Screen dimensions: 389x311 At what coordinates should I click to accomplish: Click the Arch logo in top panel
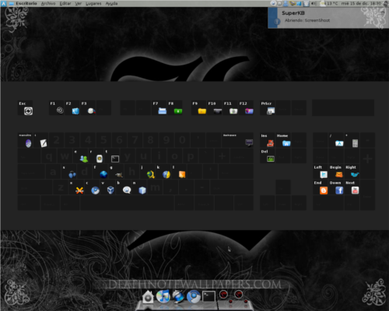pyautogui.click(x=4, y=3)
